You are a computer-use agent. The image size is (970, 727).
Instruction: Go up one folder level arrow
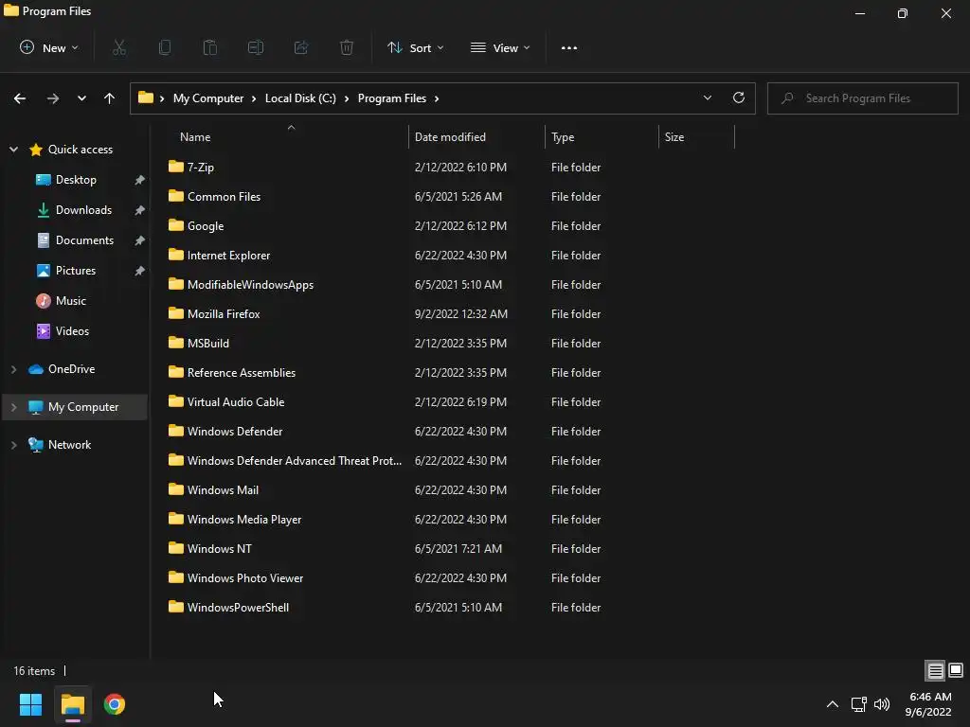[110, 98]
